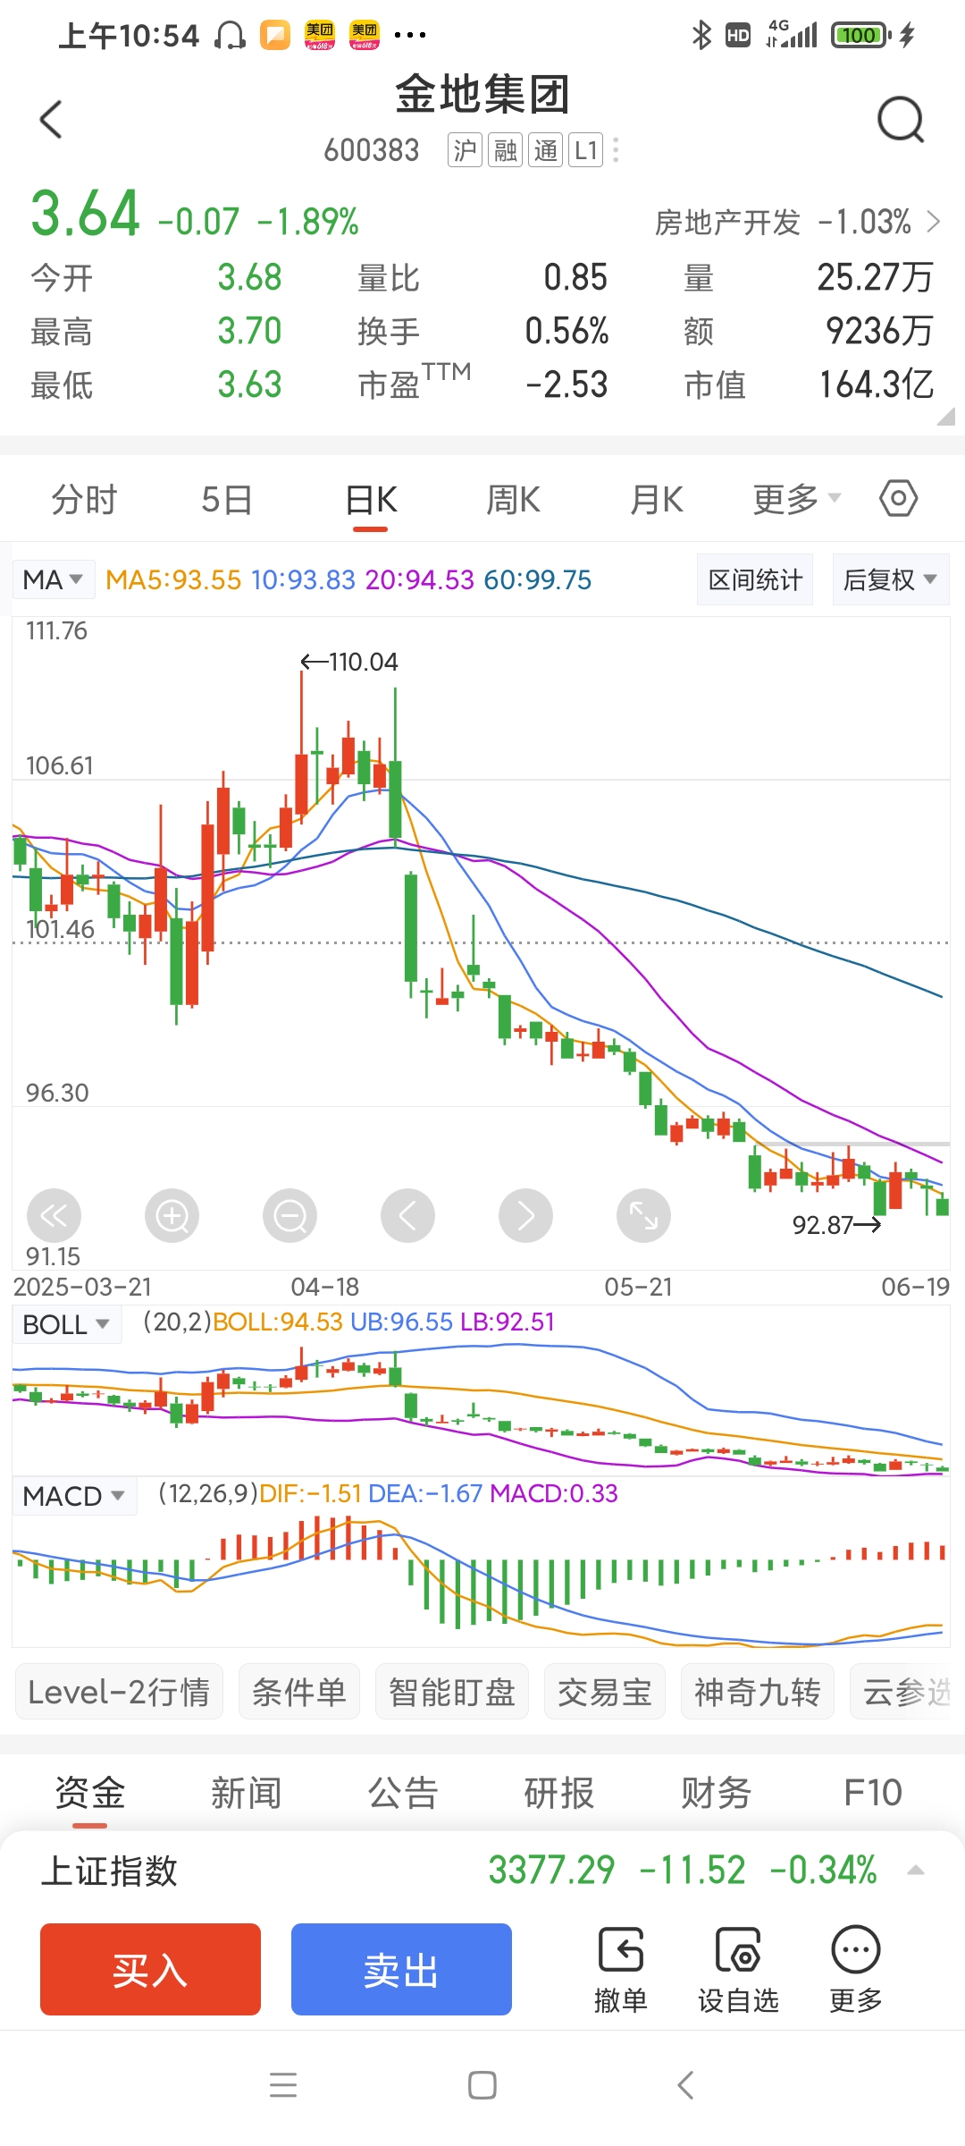
Task: Jump to earliest data with double-left arrow
Action: pyautogui.click(x=54, y=1215)
